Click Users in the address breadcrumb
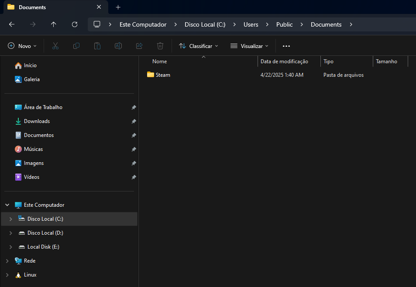416x287 pixels. pyautogui.click(x=251, y=24)
